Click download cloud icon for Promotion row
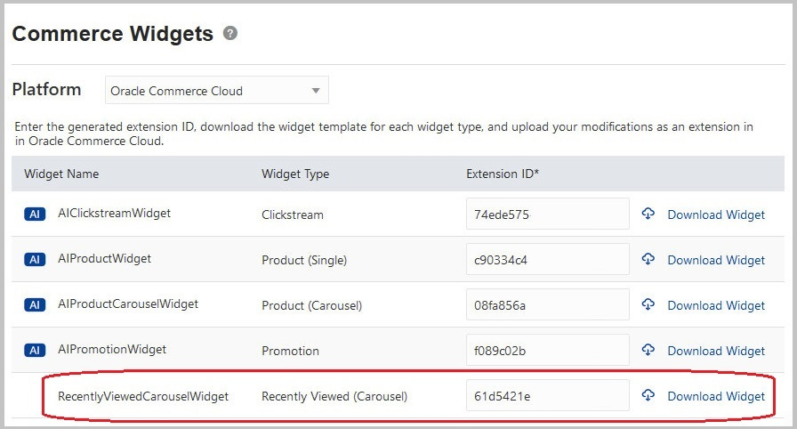Viewport: 797px width, 429px height. (x=648, y=350)
